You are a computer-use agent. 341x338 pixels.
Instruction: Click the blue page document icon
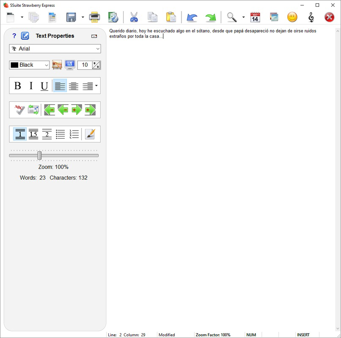coord(52,17)
